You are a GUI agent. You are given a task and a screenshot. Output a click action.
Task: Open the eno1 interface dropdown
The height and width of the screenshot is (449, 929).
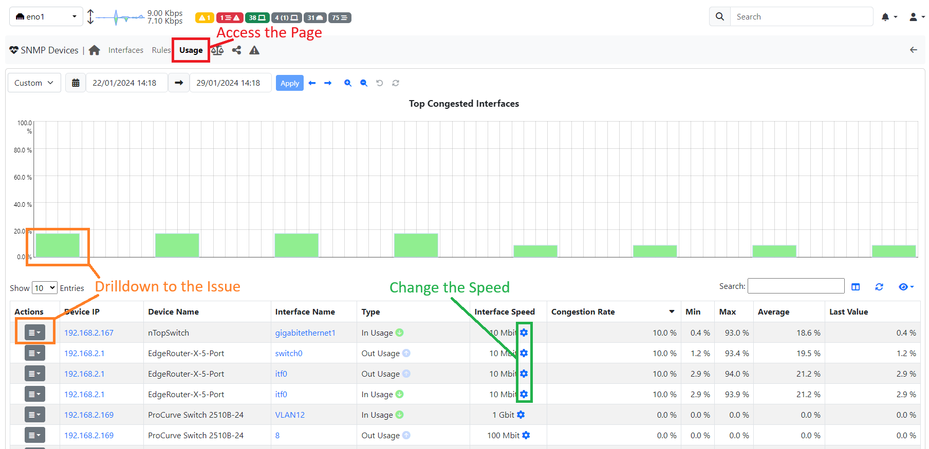[46, 16]
